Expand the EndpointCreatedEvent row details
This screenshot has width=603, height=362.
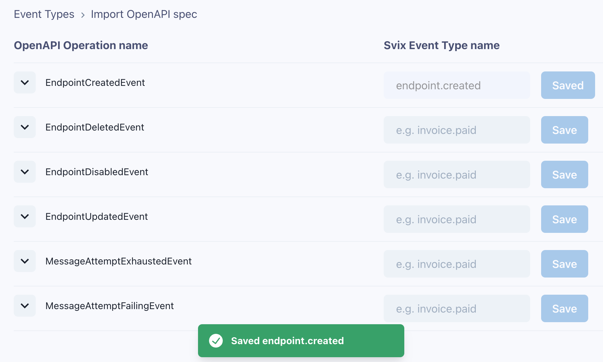click(24, 82)
